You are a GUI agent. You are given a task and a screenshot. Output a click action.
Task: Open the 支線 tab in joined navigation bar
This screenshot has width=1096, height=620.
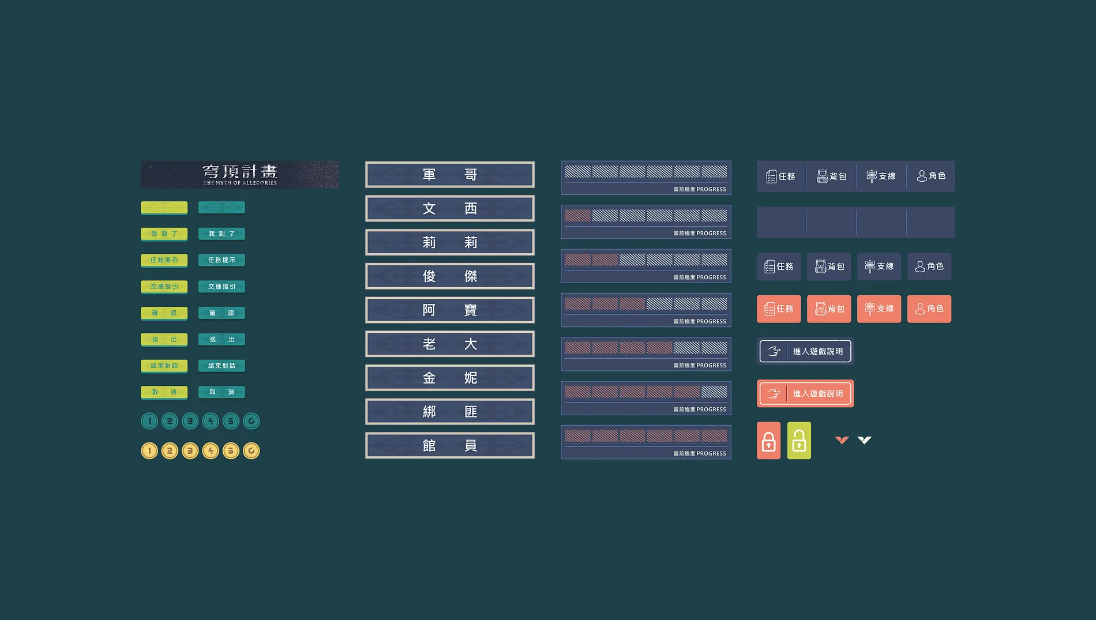pos(881,176)
